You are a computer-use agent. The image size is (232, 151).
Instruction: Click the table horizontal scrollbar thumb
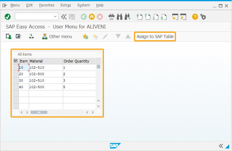pyautogui.click(x=39, y=112)
